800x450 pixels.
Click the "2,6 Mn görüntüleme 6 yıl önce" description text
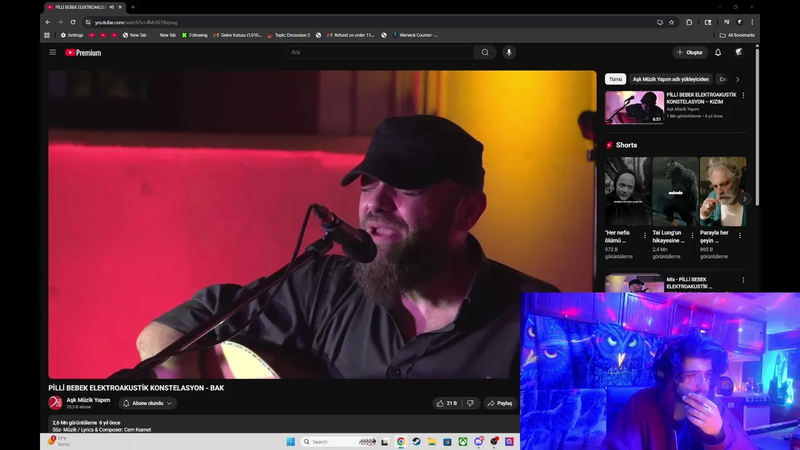(x=86, y=422)
